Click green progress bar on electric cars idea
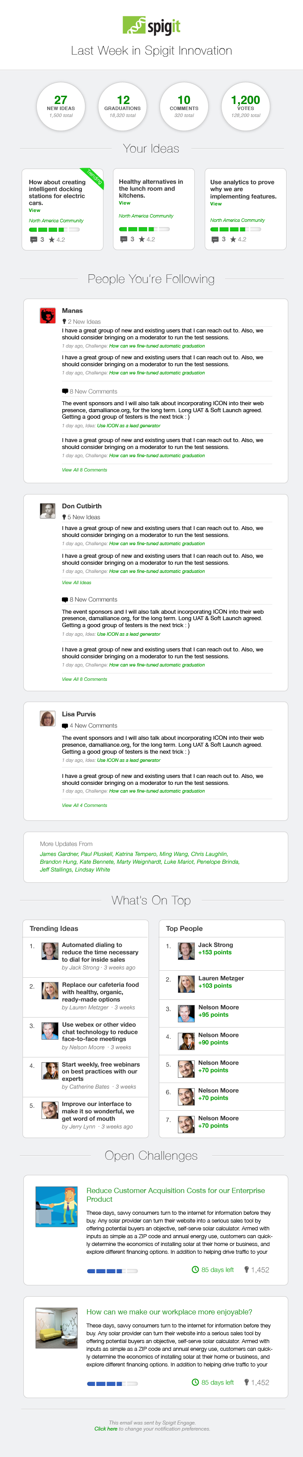 pyautogui.click(x=54, y=230)
